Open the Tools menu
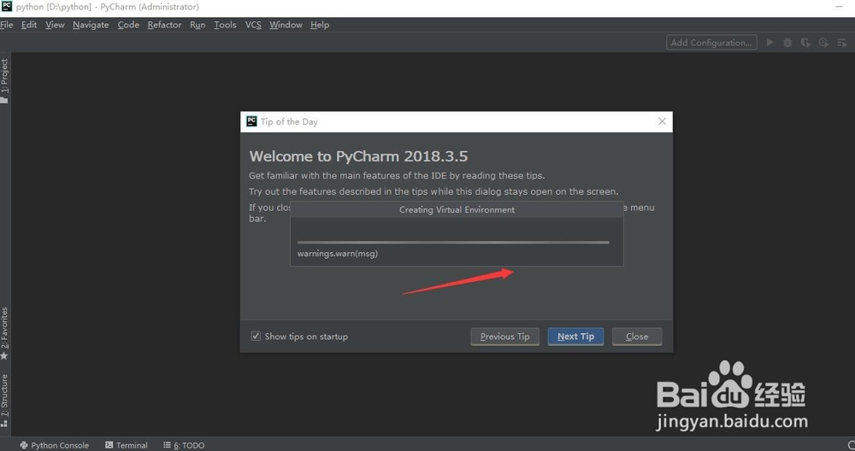Viewport: 855px width, 451px height. click(225, 25)
